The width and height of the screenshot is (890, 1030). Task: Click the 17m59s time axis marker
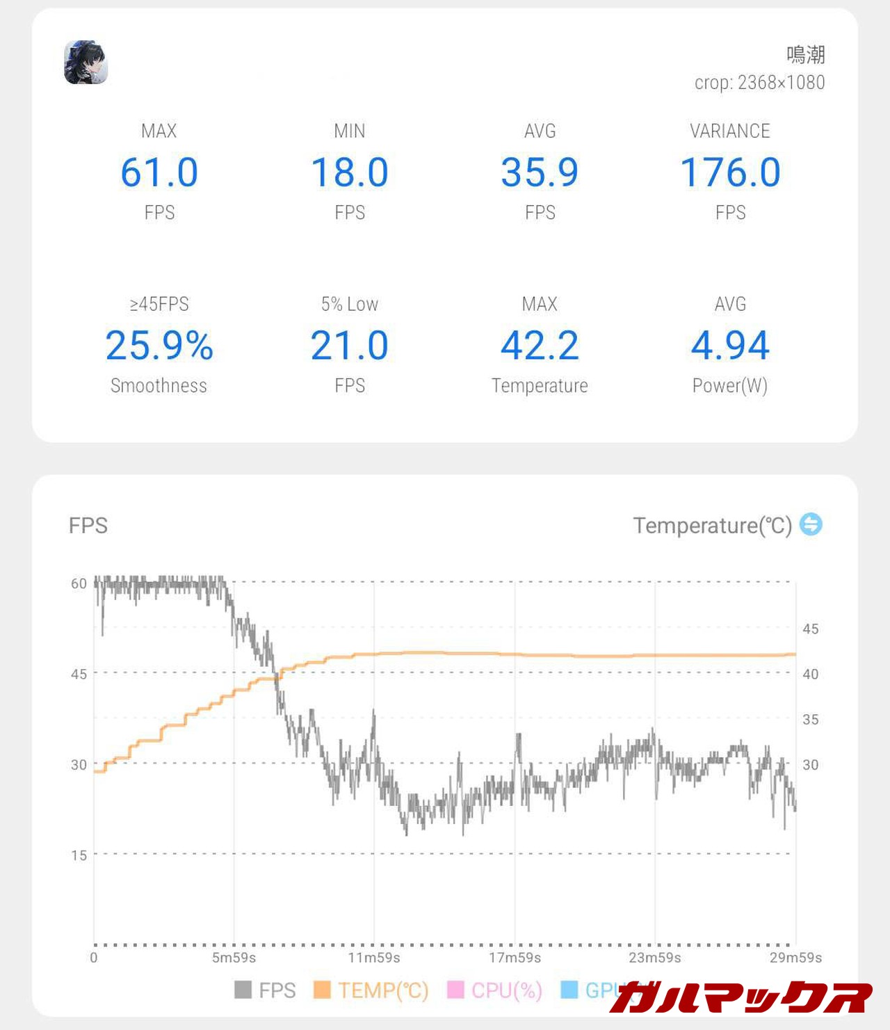[515, 958]
